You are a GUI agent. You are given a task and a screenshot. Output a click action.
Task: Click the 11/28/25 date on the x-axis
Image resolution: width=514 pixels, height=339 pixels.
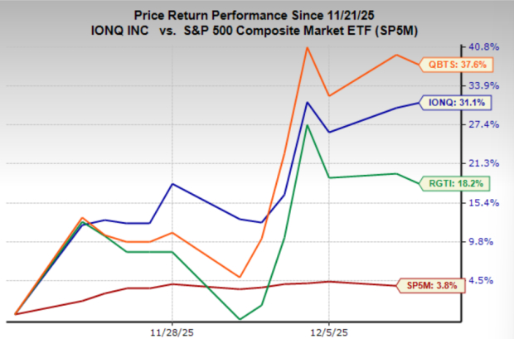click(172, 330)
